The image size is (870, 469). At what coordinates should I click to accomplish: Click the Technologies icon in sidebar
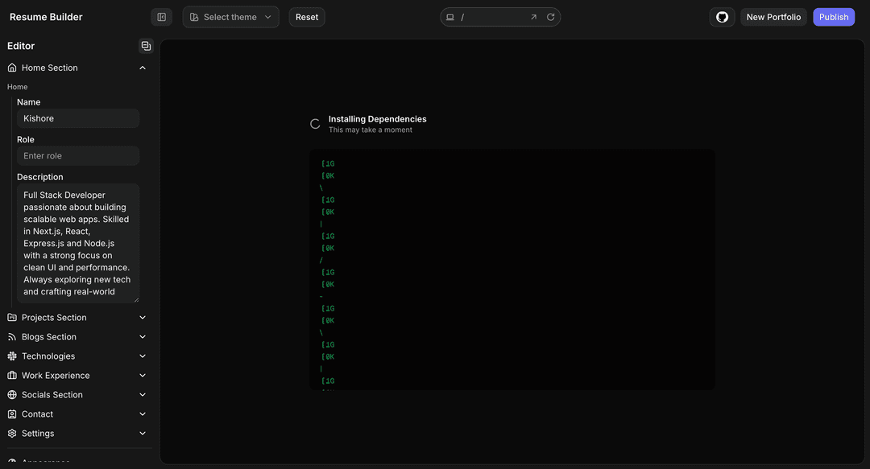tap(12, 356)
